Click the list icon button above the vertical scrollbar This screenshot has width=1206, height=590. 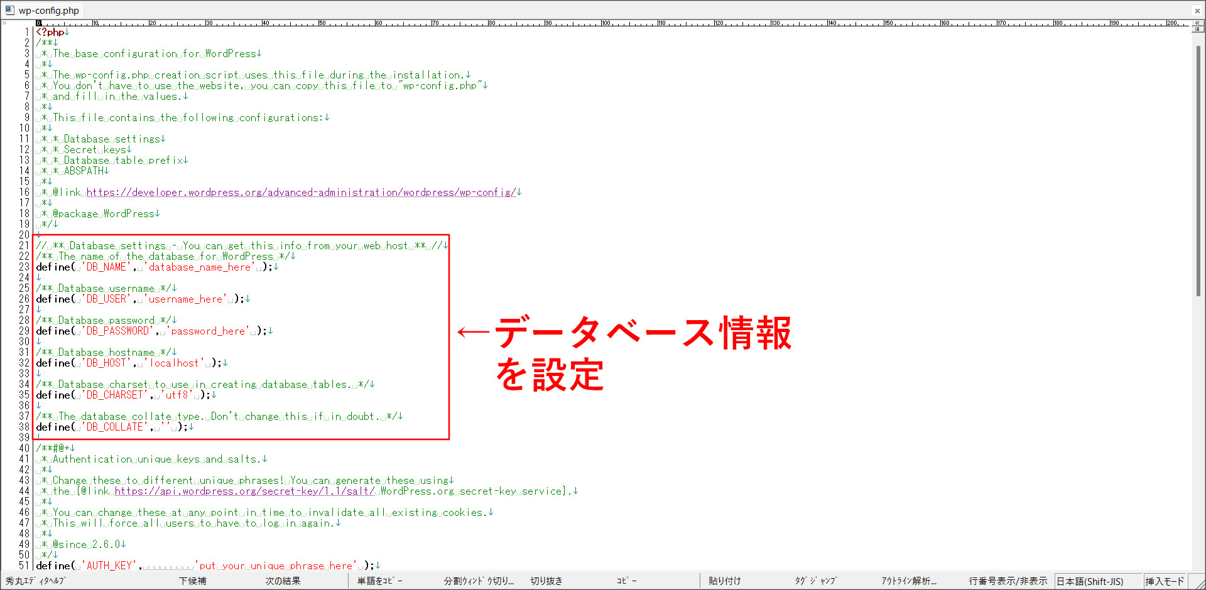click(x=1197, y=29)
